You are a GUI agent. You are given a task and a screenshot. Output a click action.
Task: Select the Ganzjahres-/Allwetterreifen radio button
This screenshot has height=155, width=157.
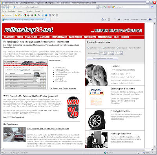(x=117, y=48)
